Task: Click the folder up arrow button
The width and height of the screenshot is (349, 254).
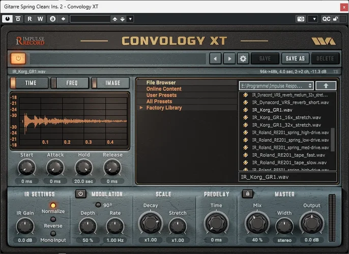Action: click(326, 86)
